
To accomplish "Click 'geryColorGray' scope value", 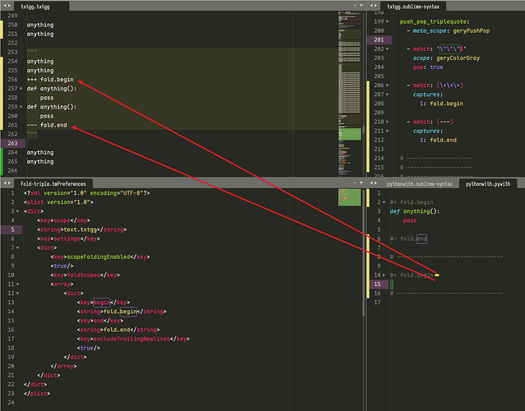I will click(458, 58).
